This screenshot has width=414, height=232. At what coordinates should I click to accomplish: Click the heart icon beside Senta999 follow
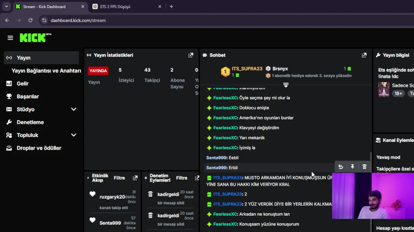[93, 220]
